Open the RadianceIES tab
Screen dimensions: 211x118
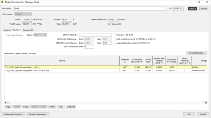point(28,30)
